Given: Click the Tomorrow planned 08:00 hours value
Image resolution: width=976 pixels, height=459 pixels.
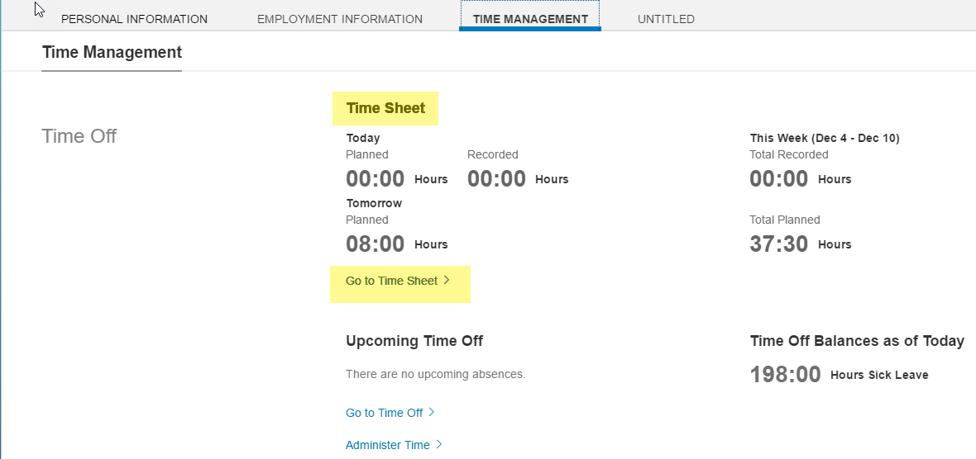Looking at the screenshot, I should pyautogui.click(x=396, y=244).
